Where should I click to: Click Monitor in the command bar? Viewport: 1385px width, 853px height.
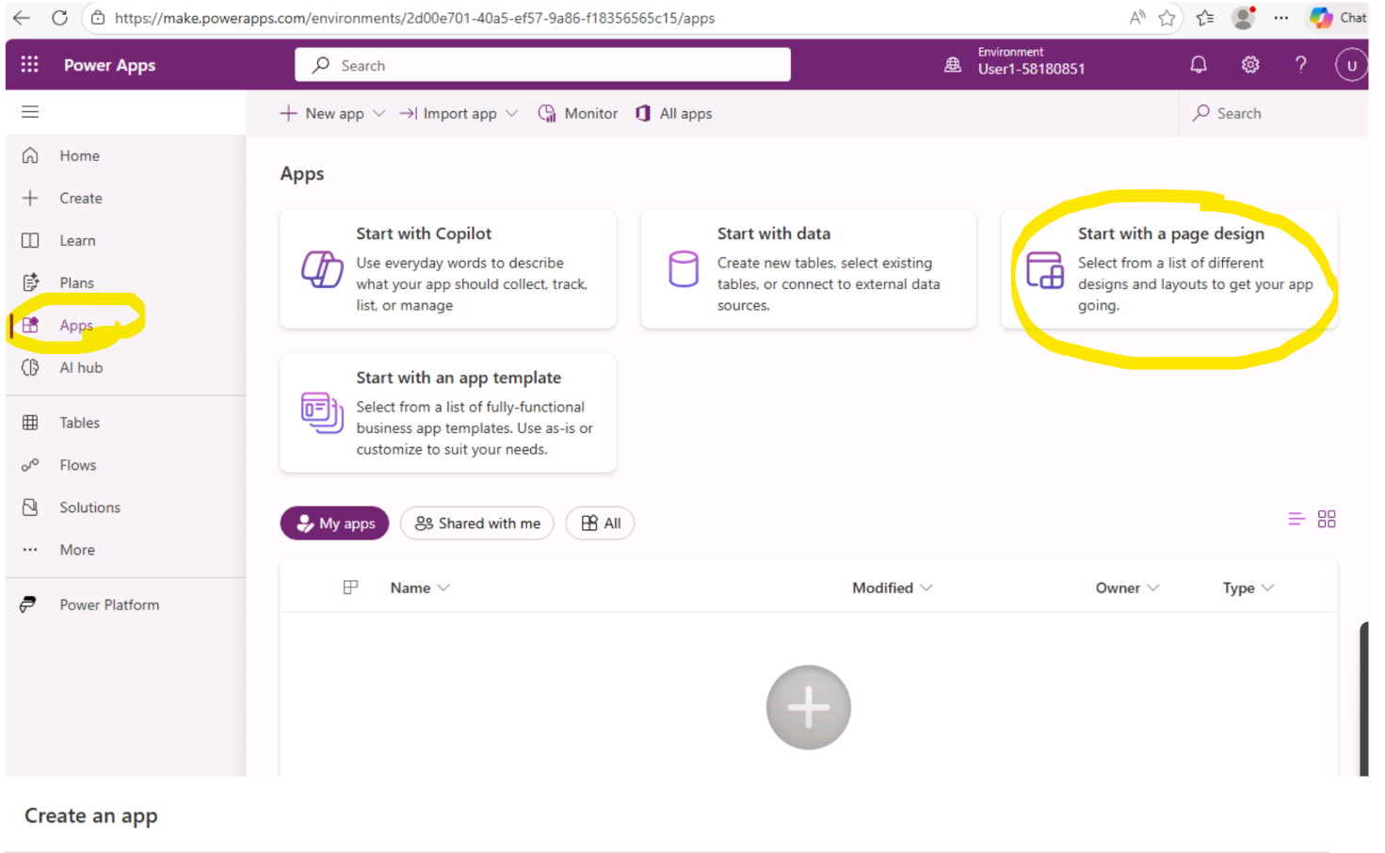click(578, 113)
